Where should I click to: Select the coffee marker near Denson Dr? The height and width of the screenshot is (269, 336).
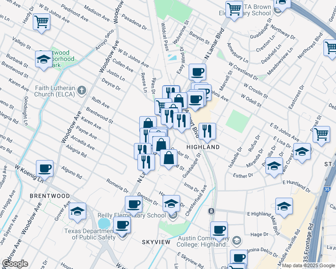pyautogui.click(x=133, y=204)
